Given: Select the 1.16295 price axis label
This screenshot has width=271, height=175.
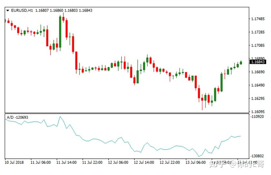Looking at the screenshot, I should (x=258, y=98).
